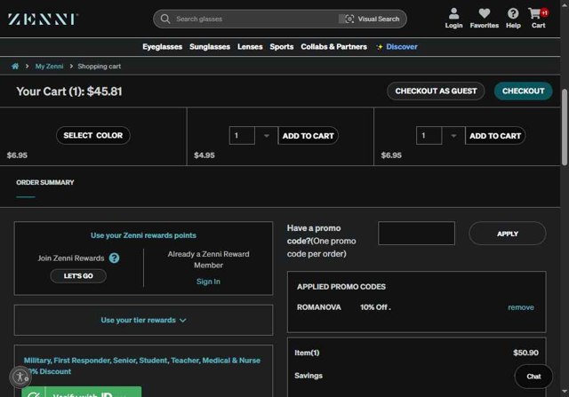The width and height of the screenshot is (569, 397).
Task: Expand Use your tier rewards
Action: tap(143, 320)
